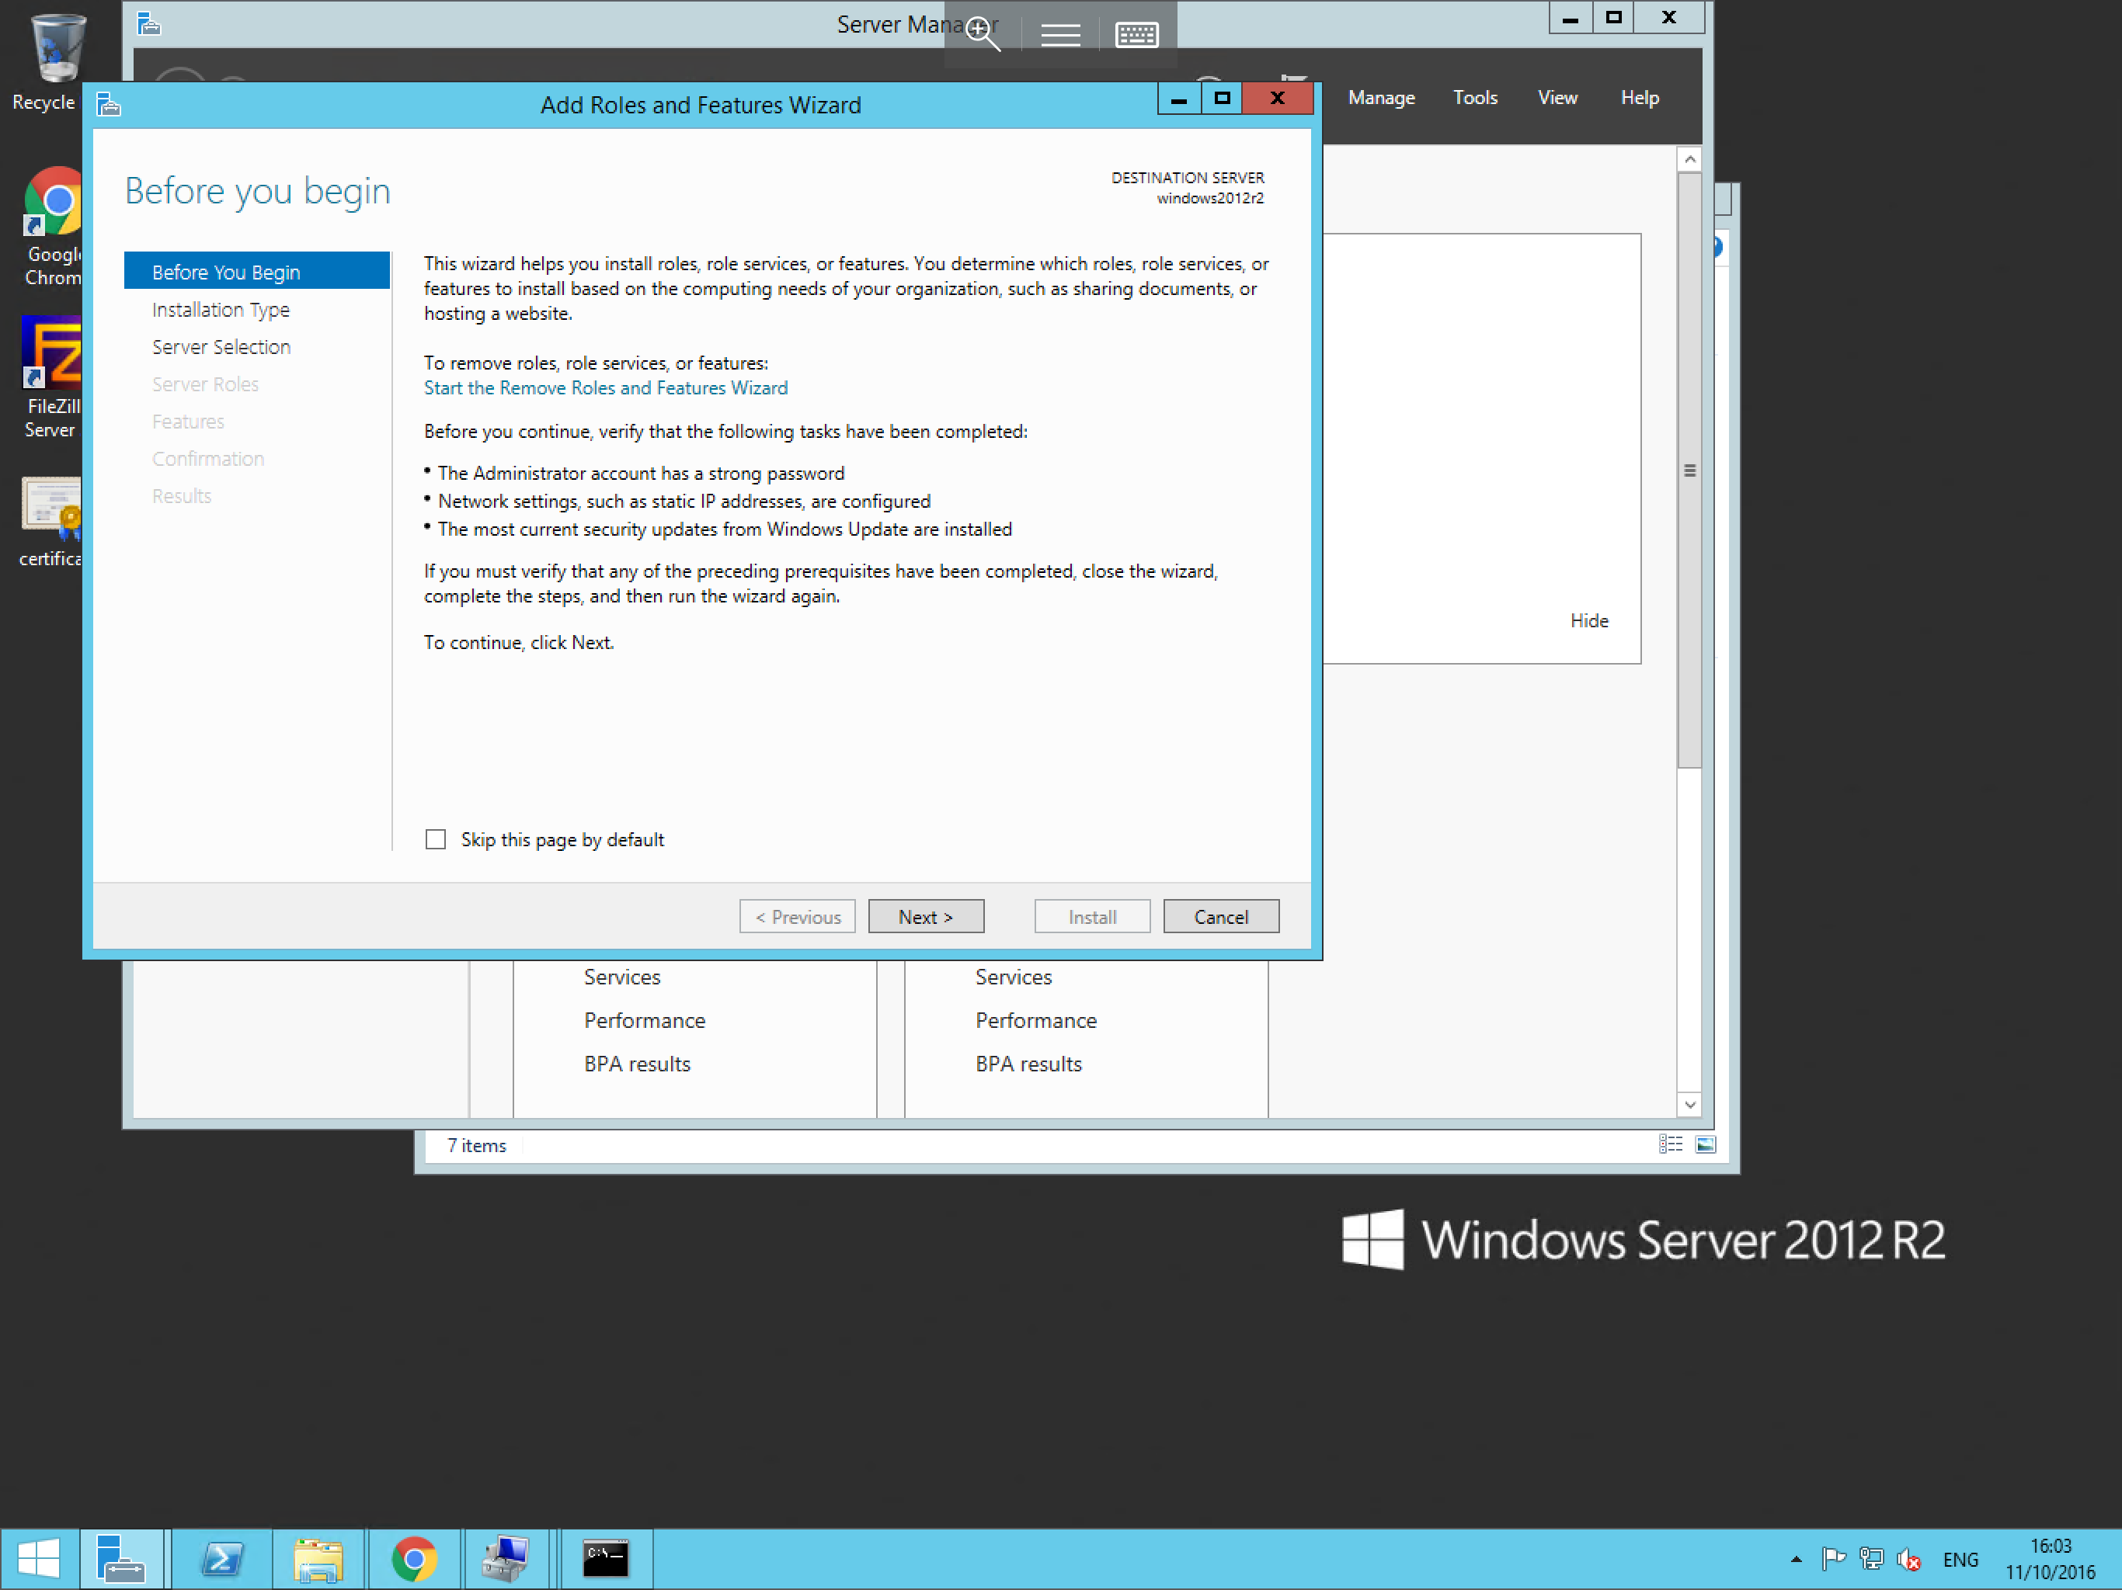Start the Remove Roles and Features Wizard link
The height and width of the screenshot is (1590, 2122).
coord(605,387)
